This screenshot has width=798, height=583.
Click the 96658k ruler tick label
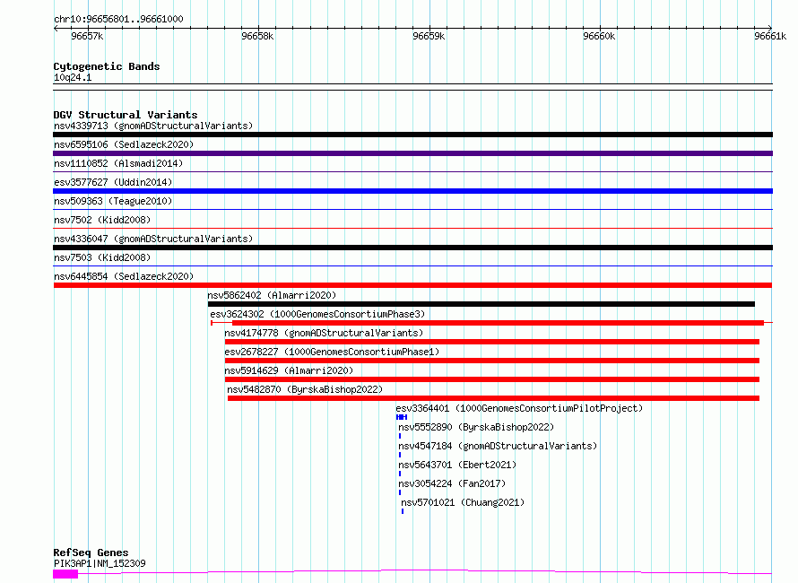tap(257, 36)
